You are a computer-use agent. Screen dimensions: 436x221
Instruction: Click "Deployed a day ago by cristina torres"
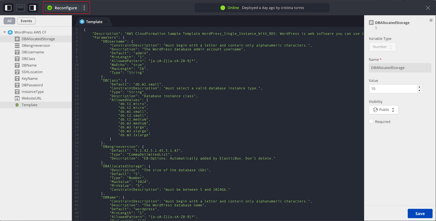(x=273, y=8)
